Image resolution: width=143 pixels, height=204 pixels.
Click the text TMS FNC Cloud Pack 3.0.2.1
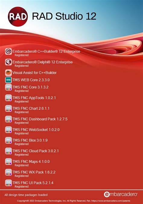tap(36, 151)
